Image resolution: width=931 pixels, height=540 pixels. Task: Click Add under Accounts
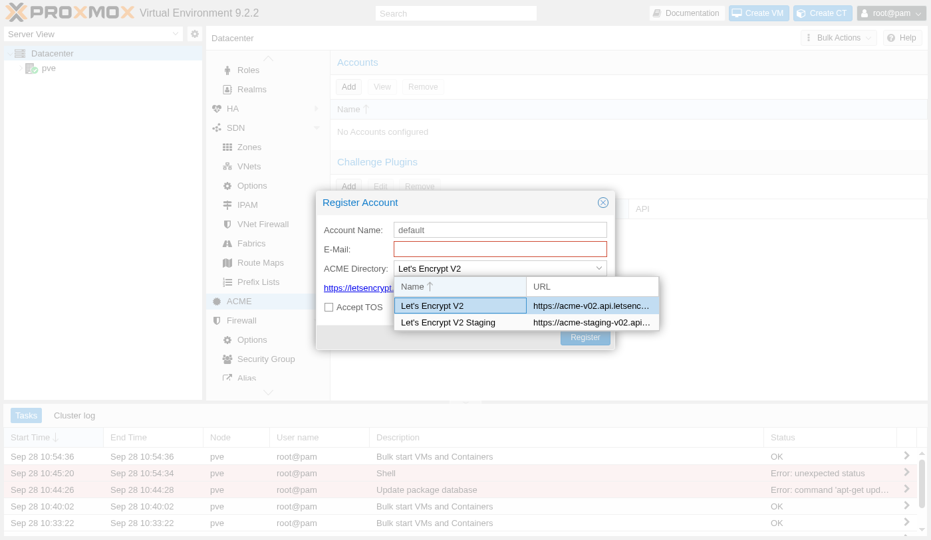coord(349,87)
